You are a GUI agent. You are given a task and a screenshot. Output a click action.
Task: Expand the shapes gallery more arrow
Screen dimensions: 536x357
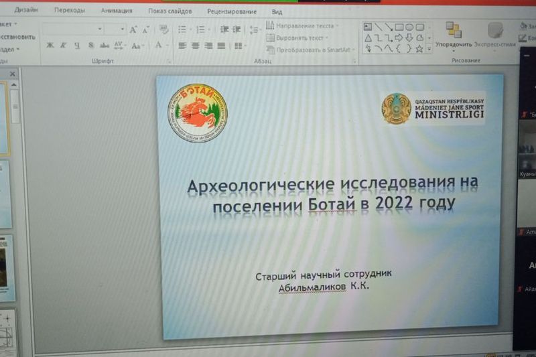(x=429, y=48)
